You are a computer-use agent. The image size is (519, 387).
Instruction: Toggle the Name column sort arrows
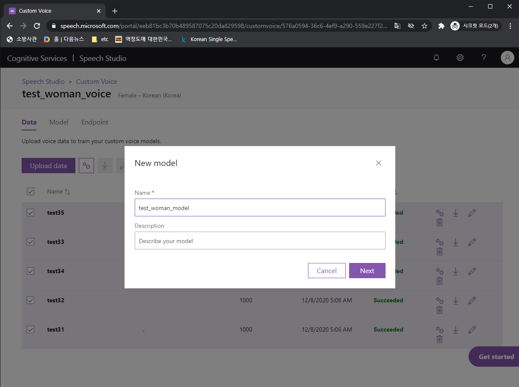coord(68,191)
